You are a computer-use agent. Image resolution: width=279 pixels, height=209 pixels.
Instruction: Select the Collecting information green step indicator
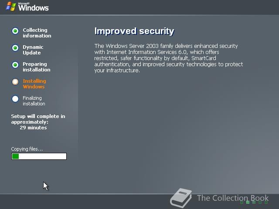pyautogui.click(x=15, y=31)
